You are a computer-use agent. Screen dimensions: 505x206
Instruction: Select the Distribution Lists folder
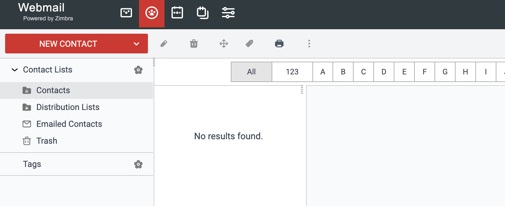pos(77,107)
